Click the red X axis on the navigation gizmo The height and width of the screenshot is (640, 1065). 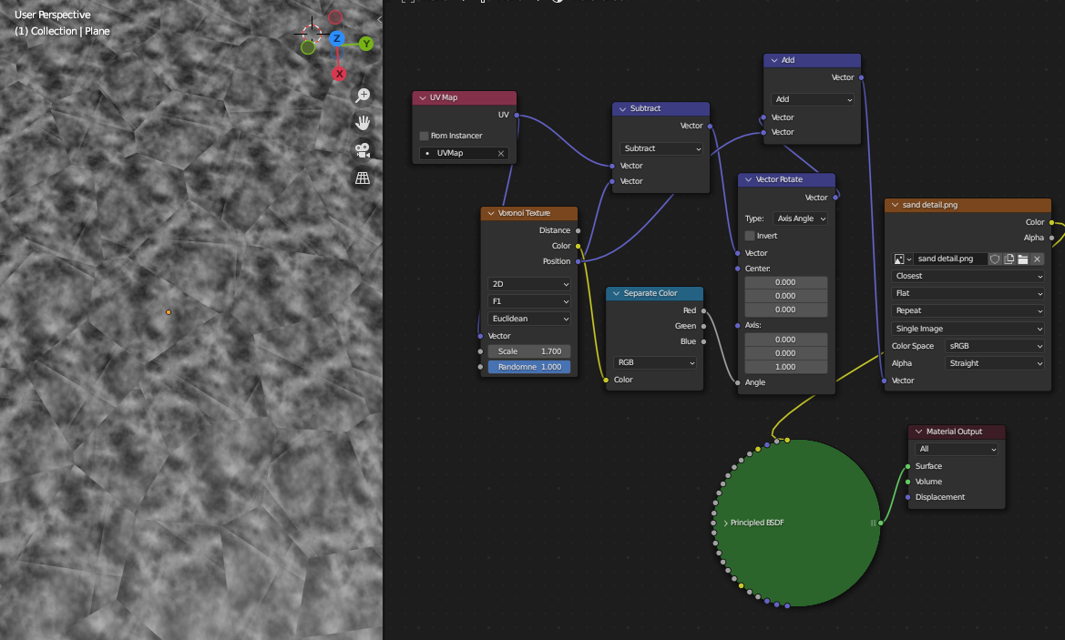point(340,74)
